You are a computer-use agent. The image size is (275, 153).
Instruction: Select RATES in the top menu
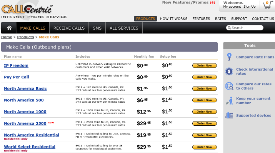tap(220, 19)
